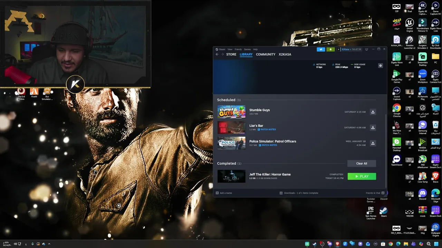Image resolution: width=442 pixels, height=248 pixels.
Task: Enter Big Picture mode icon
Action: coord(367,49)
